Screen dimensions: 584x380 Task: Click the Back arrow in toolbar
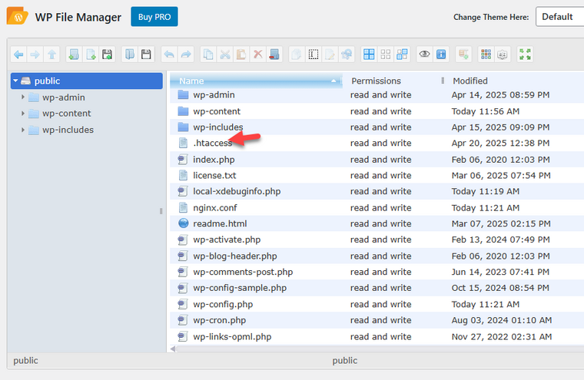tap(18, 55)
